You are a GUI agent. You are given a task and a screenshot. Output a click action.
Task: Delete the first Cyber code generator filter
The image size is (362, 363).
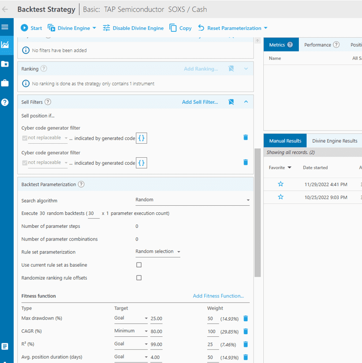pyautogui.click(x=246, y=137)
